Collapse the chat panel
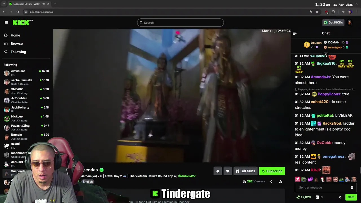 (295, 33)
